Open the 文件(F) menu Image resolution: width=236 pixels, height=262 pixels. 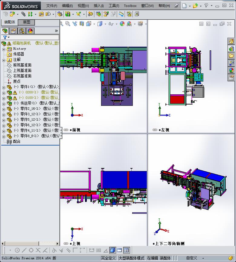(x=52, y=6)
